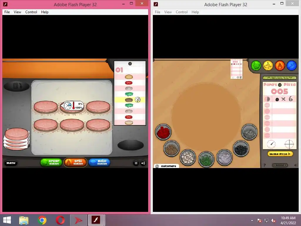
Task: Pick the black olive topping bin
Action: tap(241, 149)
